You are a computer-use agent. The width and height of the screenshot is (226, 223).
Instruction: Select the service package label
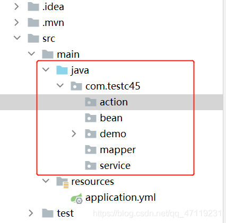(x=115, y=166)
